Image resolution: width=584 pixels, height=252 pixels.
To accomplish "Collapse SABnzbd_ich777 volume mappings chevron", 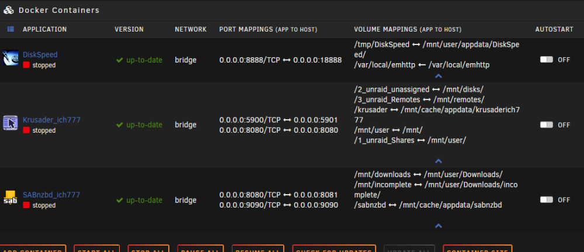I will click(439, 226).
